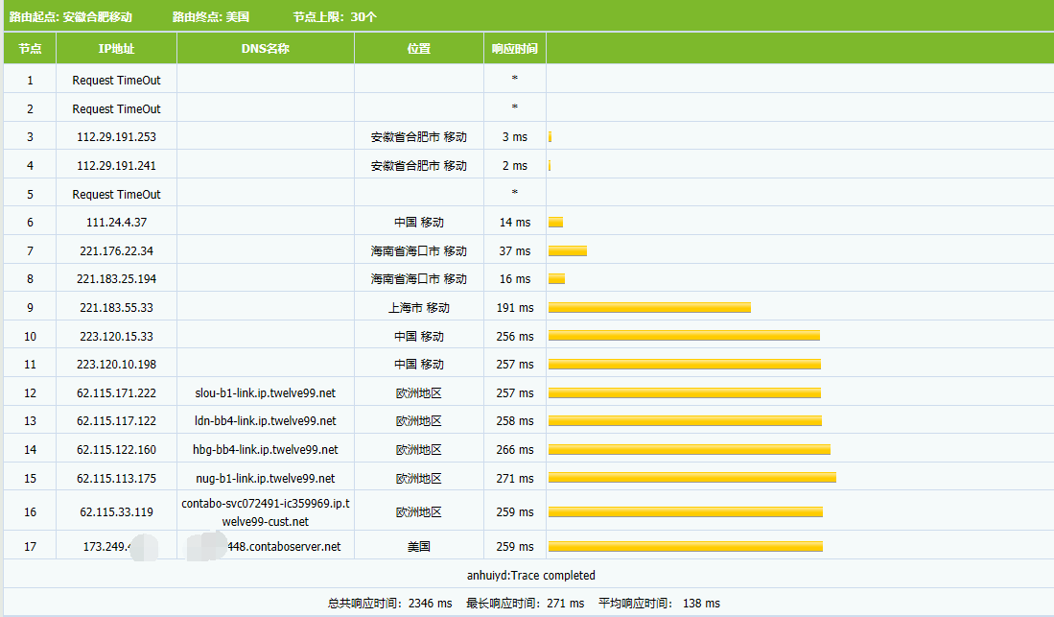
Task: Click the contabo-svc072491 DNS name in row 16
Action: (265, 512)
